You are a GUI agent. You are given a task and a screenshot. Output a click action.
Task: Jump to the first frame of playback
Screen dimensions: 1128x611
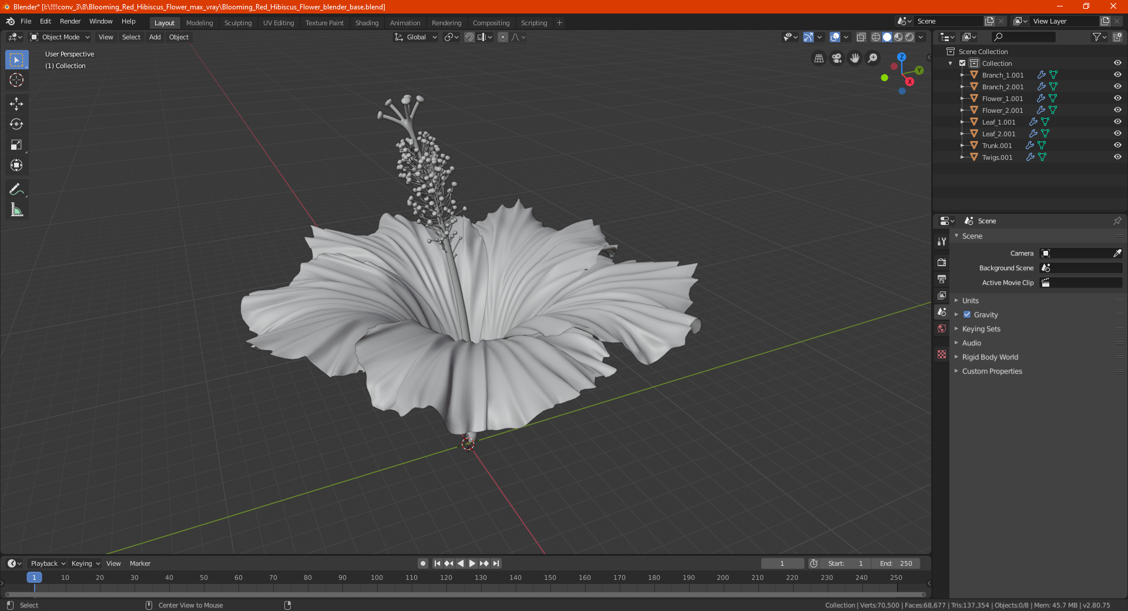click(437, 563)
